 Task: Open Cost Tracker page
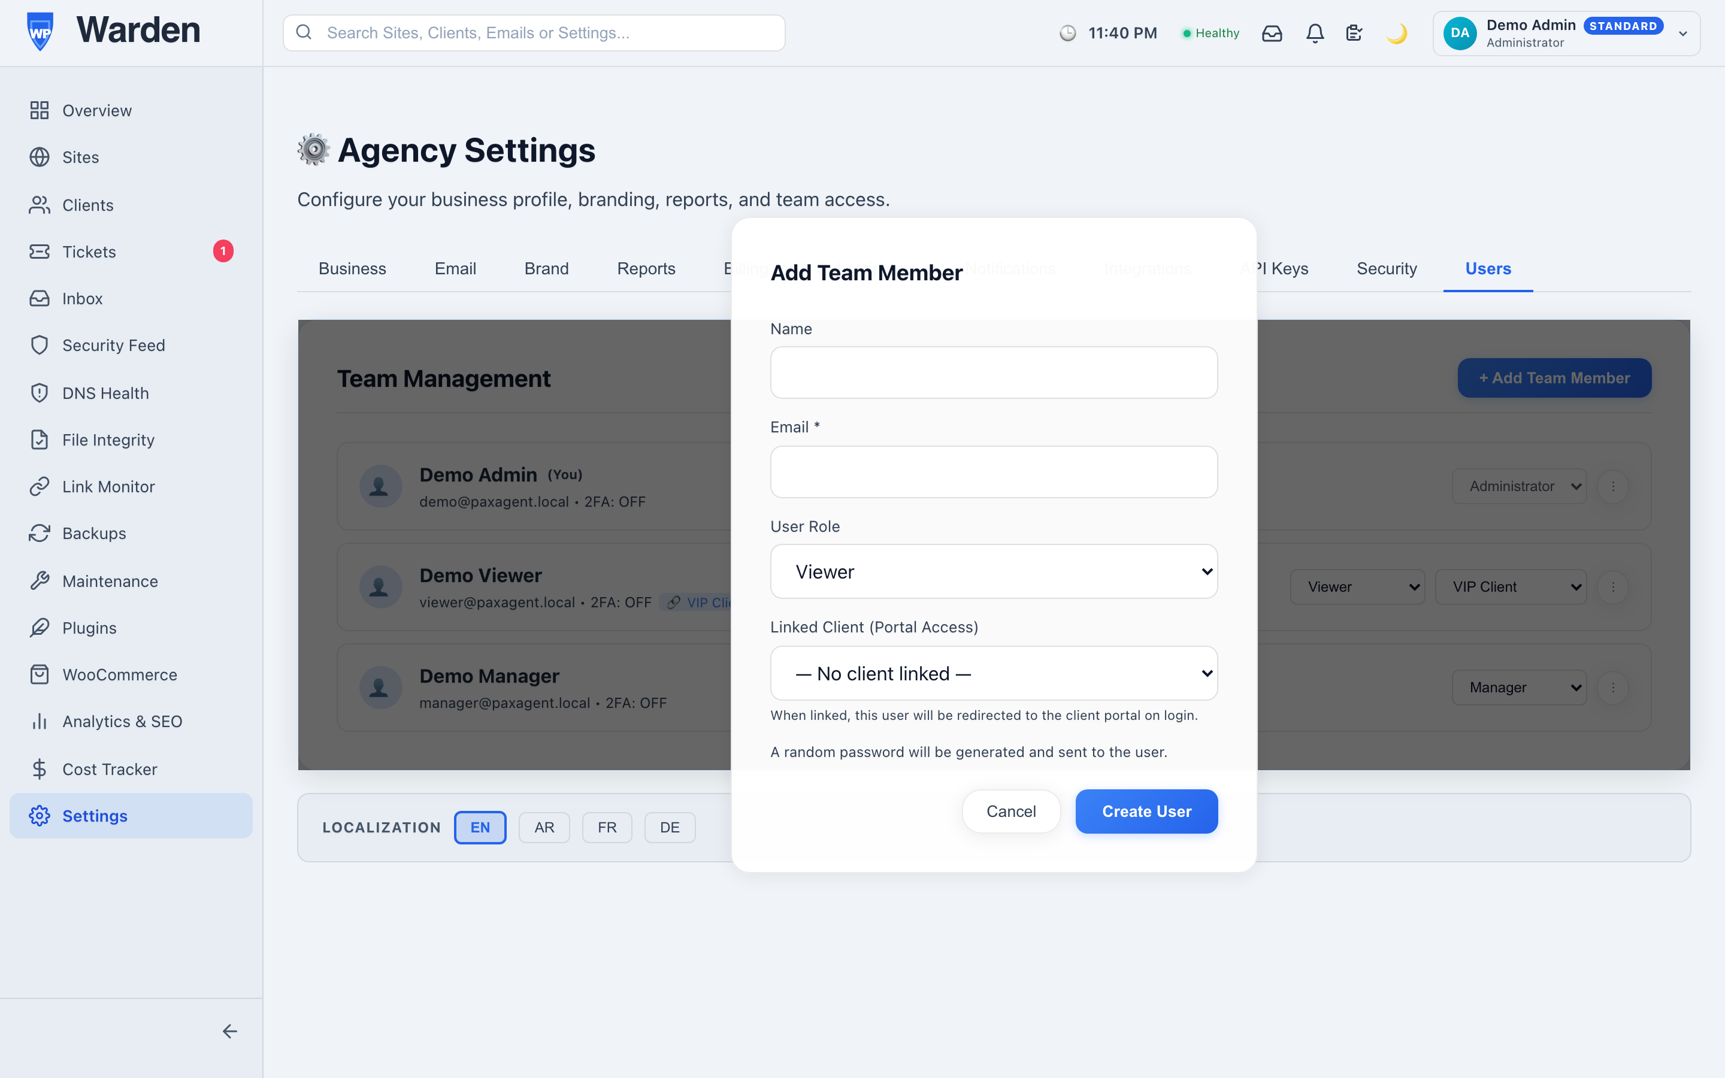tap(131, 770)
